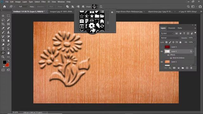The width and height of the screenshot is (203, 114).
Task: Open the Kind layer filter dropdown
Action: coord(167,33)
